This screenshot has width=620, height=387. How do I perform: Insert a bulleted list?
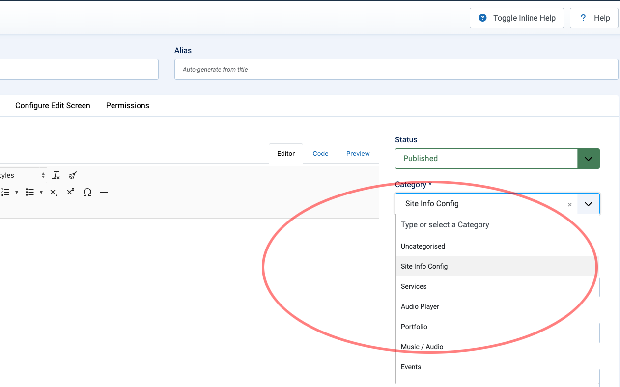[30, 192]
